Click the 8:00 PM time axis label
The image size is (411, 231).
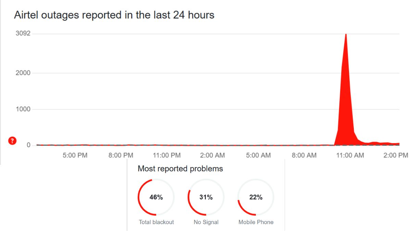(121, 155)
